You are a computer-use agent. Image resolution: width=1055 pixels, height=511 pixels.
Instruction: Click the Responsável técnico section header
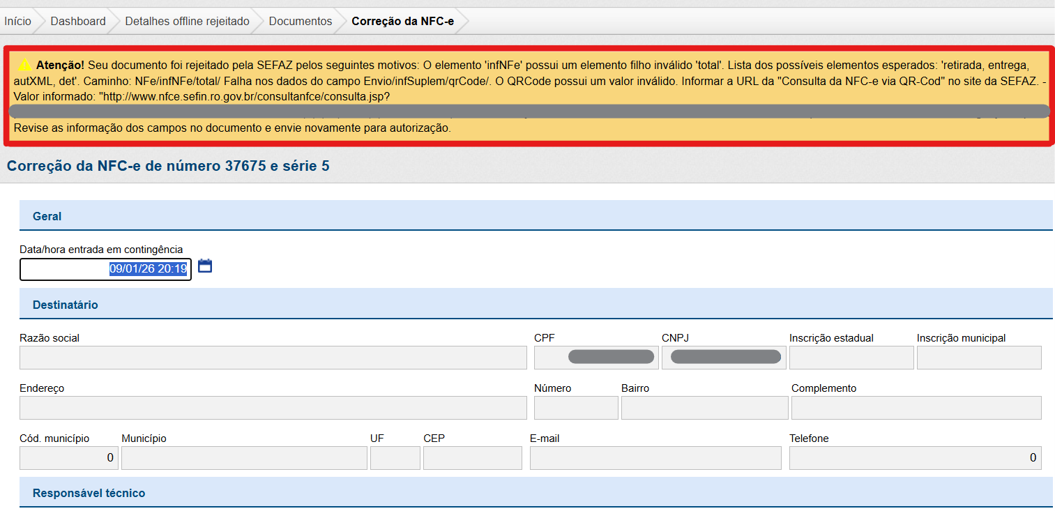pos(89,493)
